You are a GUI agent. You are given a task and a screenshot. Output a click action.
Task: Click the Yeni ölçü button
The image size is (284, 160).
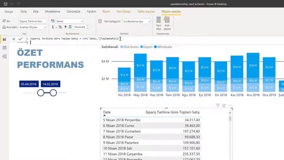pyautogui.click(x=159, y=24)
